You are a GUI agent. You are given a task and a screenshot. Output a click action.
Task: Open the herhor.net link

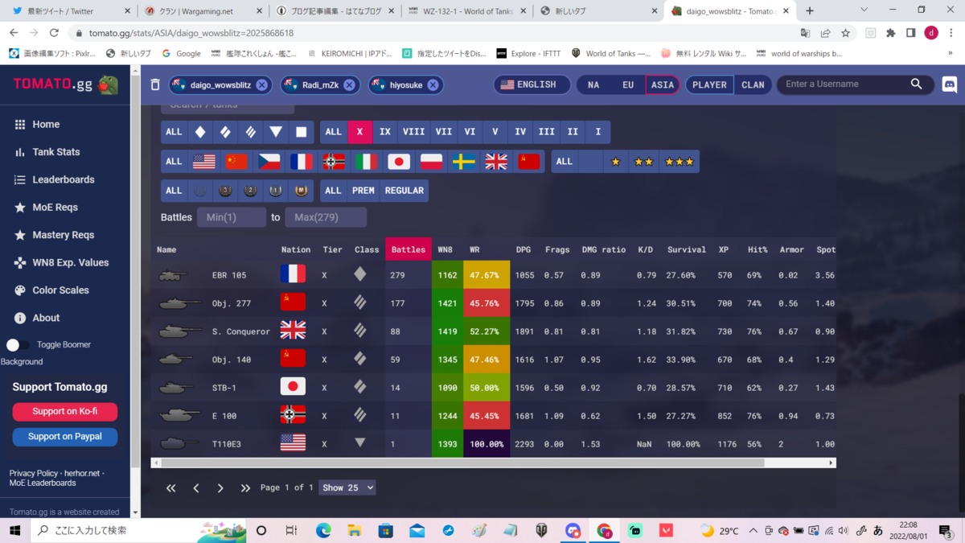[x=81, y=474]
